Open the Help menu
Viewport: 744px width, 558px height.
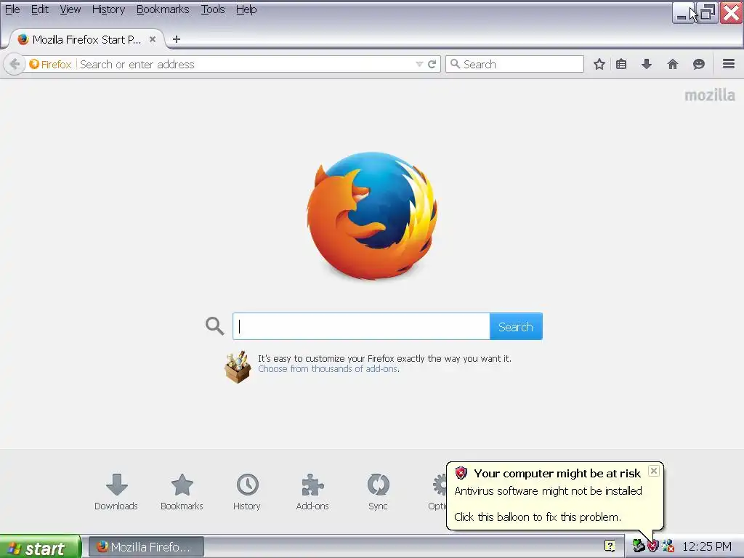click(x=246, y=9)
